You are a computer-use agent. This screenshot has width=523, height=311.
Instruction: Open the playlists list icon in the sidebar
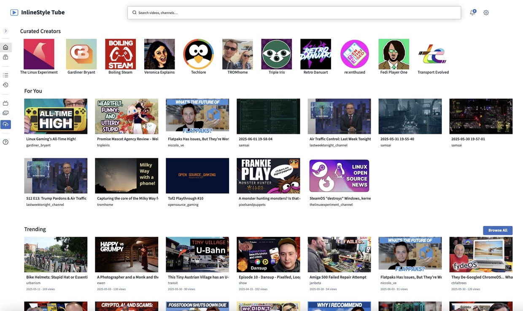tap(5, 75)
